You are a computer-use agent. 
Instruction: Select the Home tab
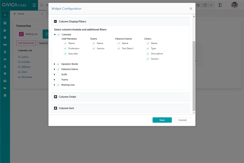coord(21,14)
